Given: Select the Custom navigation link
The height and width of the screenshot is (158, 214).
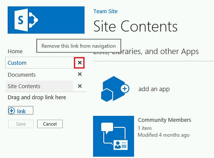Looking at the screenshot, I should [x=17, y=63].
